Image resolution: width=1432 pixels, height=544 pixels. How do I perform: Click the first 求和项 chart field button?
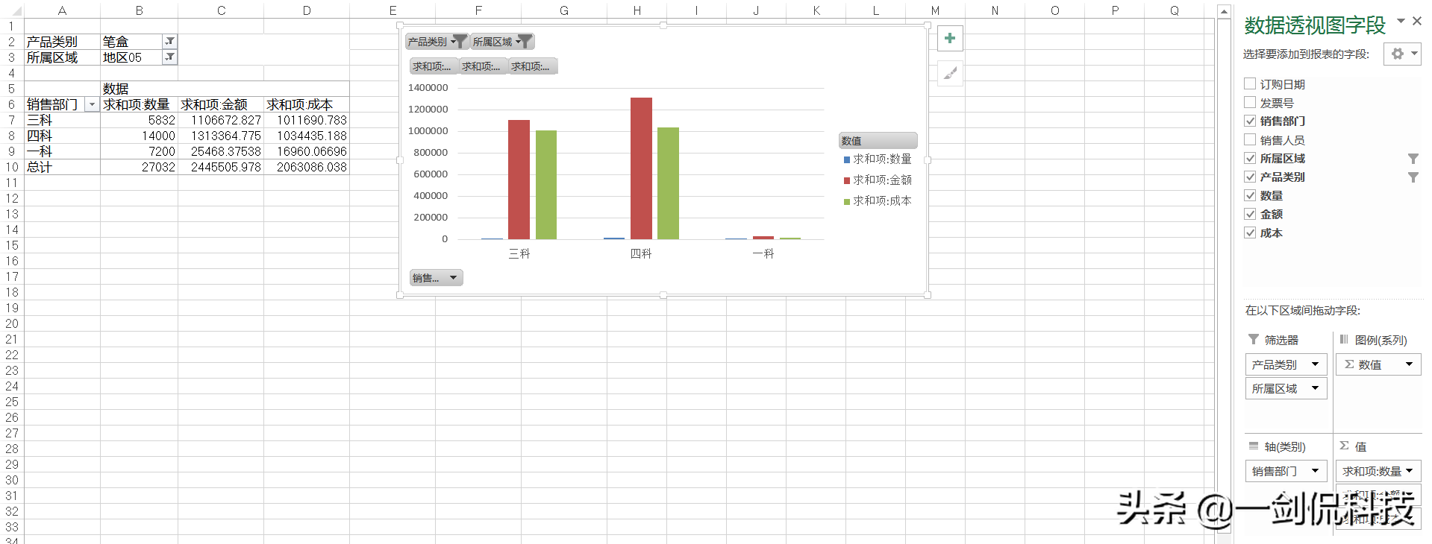pos(434,66)
